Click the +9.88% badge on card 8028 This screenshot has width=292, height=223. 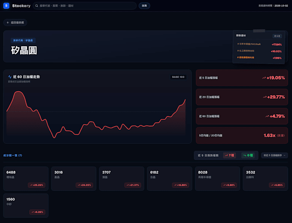(229, 185)
